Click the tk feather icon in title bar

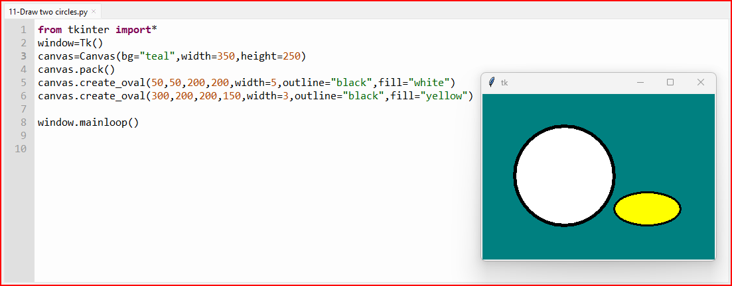[x=491, y=83]
